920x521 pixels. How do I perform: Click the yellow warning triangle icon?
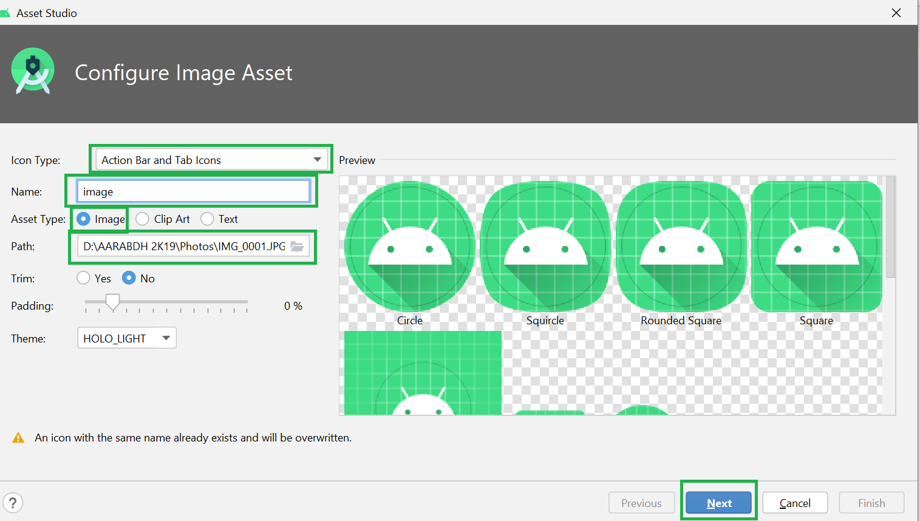tap(18, 438)
